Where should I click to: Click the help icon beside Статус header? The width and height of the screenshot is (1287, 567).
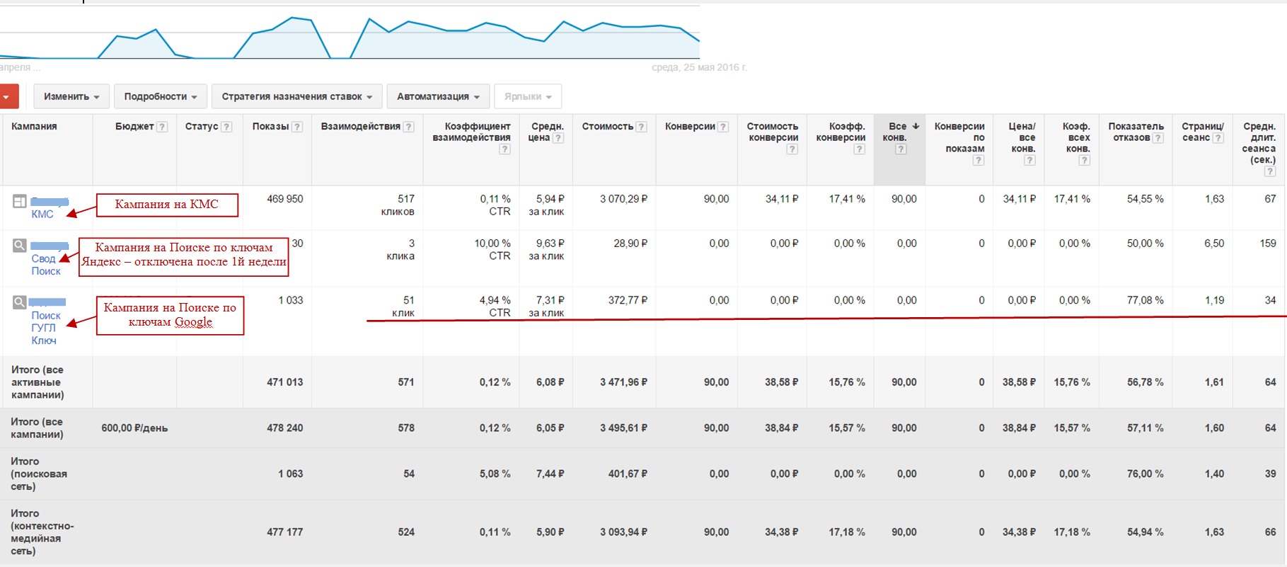coord(226,127)
